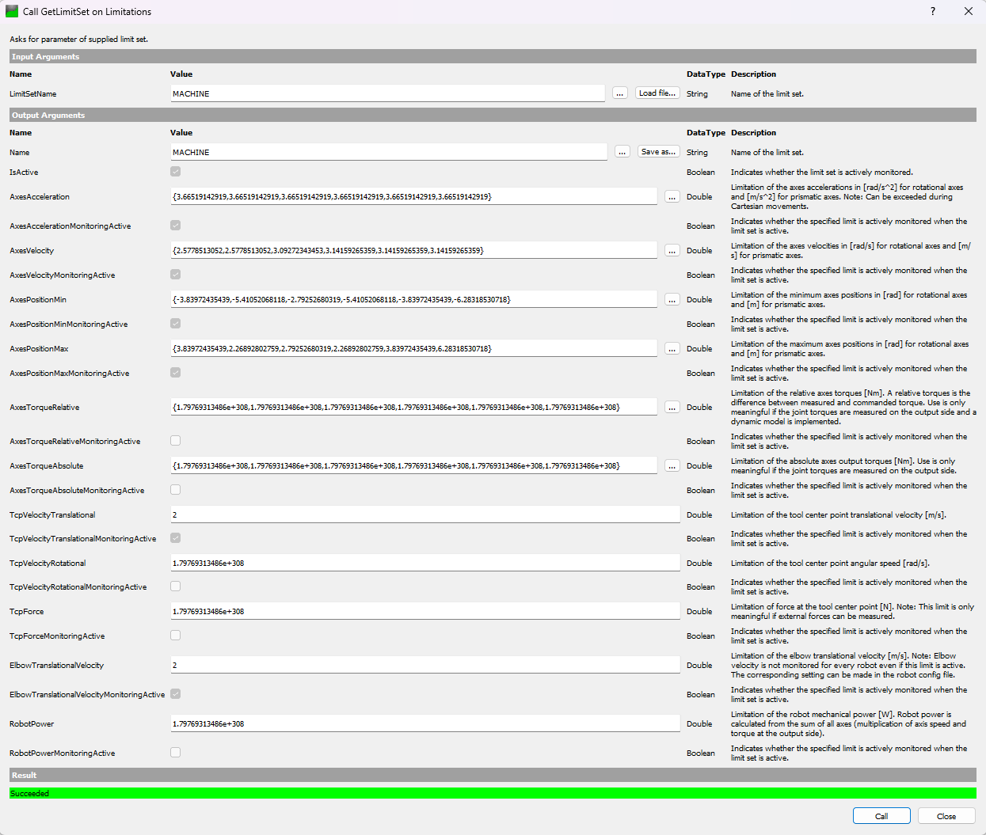The width and height of the screenshot is (986, 835).
Task: Open ellipsis editor for AxesPositionMax
Action: point(672,349)
